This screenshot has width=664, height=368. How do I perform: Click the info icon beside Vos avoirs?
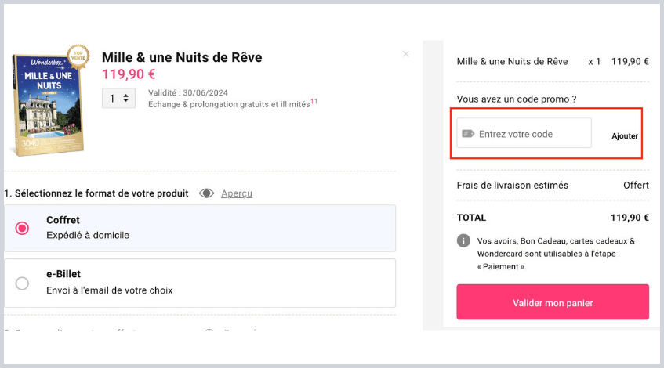click(463, 240)
